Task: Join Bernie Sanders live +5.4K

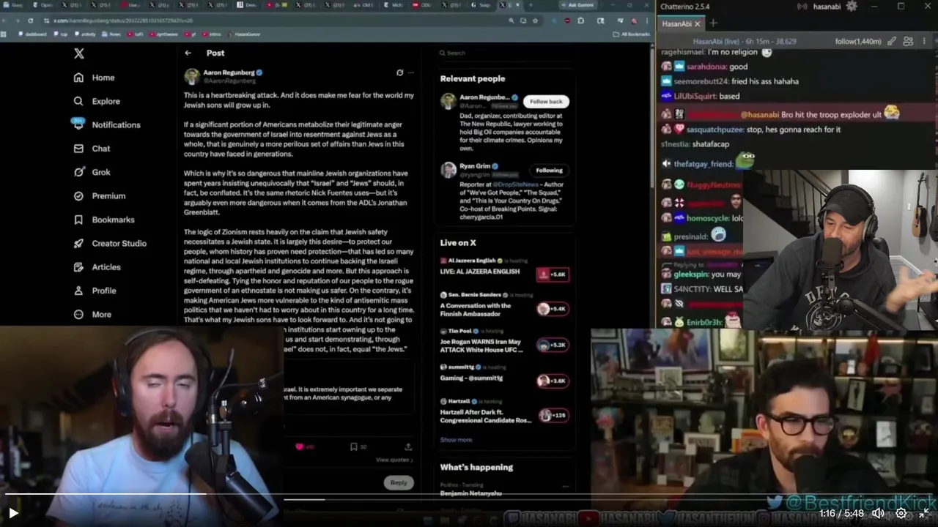Action: pyautogui.click(x=553, y=309)
